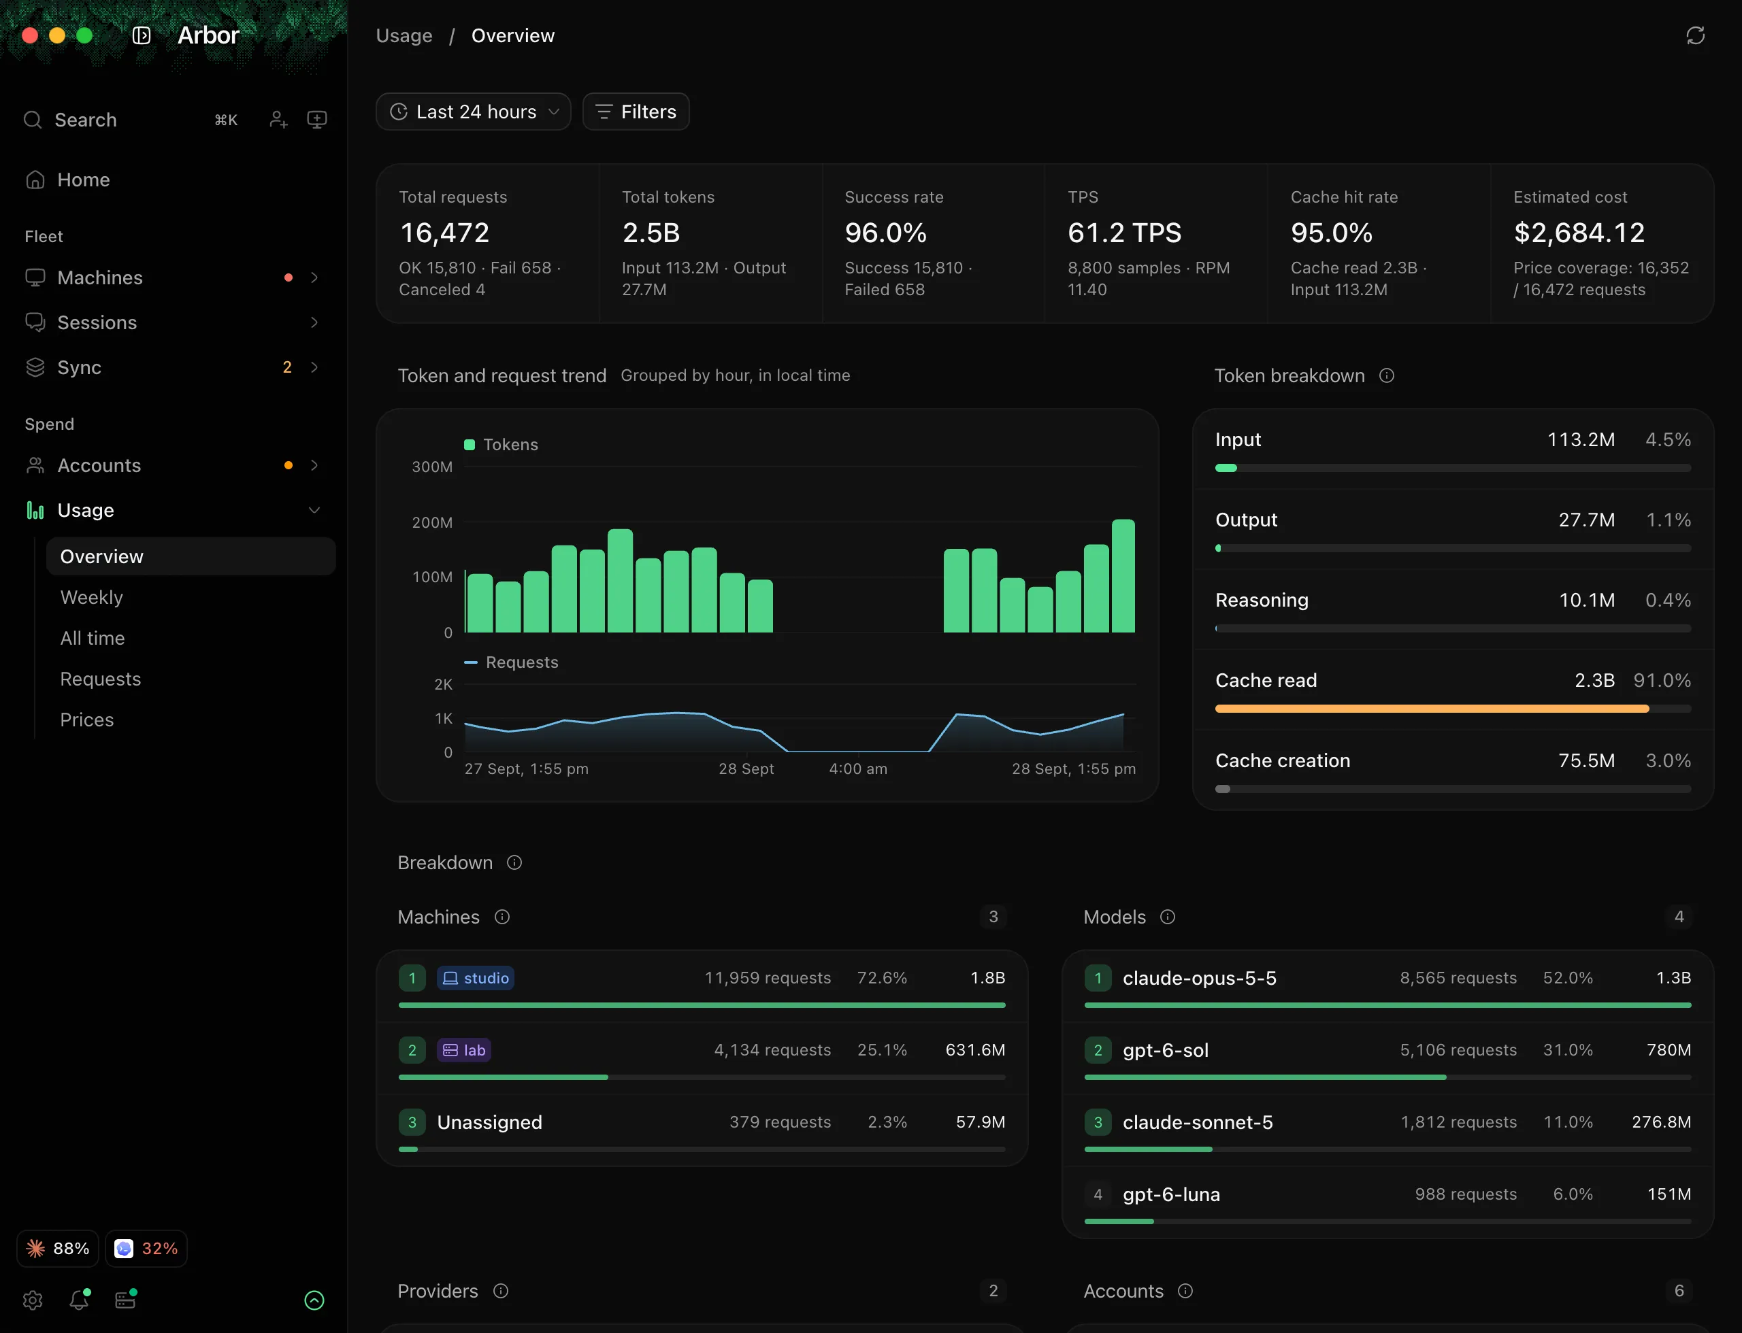Open the notifications bell icon

[x=80, y=1300]
